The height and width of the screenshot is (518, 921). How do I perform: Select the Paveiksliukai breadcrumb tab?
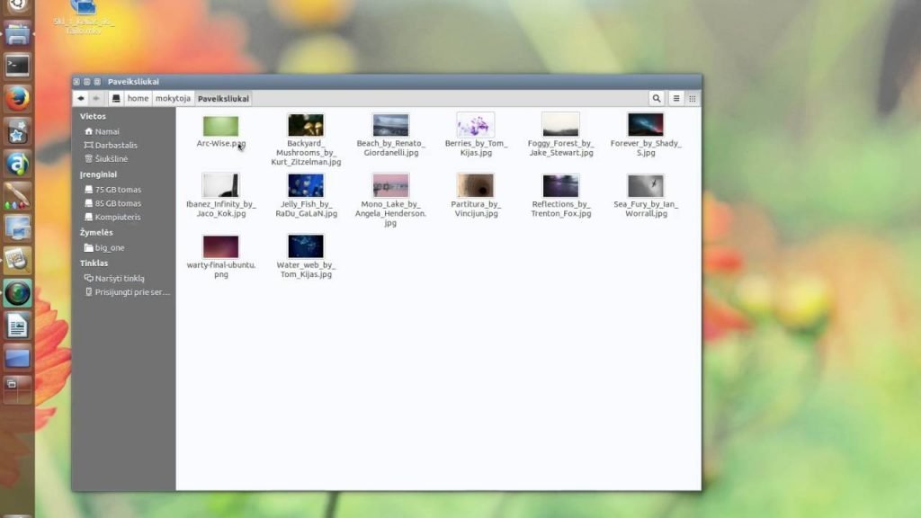[x=223, y=99]
